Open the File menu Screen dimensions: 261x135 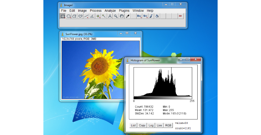[x=64, y=10]
